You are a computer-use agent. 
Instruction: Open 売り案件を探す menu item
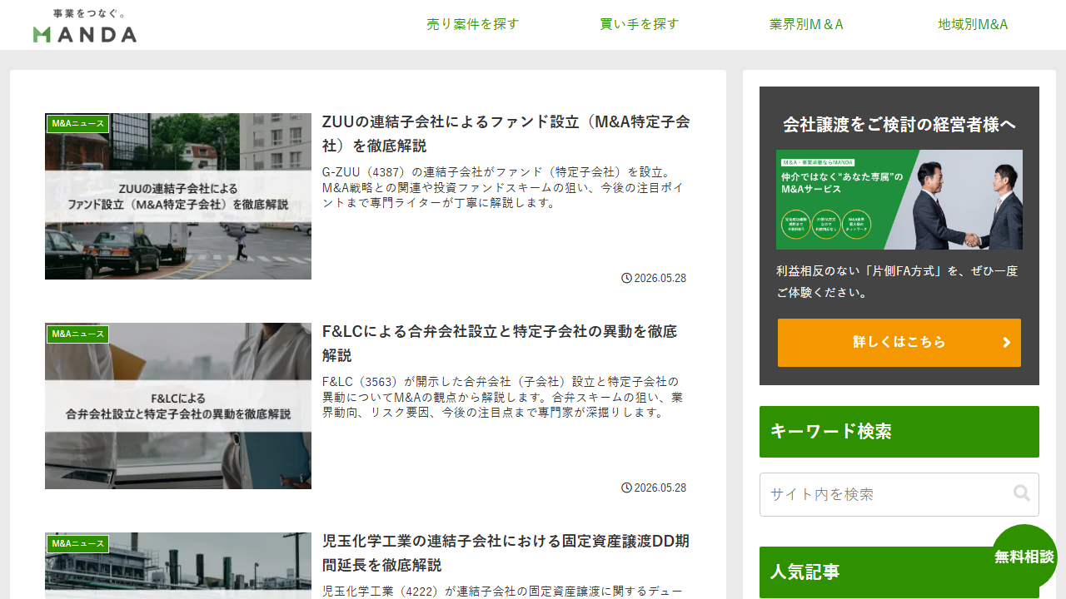[x=472, y=24]
